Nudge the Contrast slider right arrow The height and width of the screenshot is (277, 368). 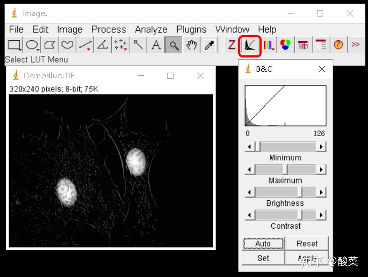[321, 215]
